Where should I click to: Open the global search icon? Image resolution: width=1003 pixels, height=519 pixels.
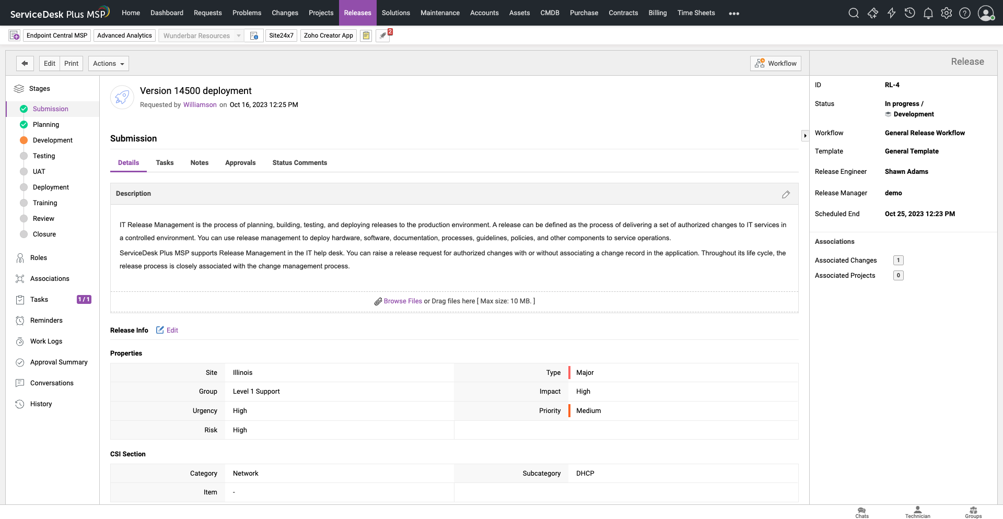click(x=854, y=13)
